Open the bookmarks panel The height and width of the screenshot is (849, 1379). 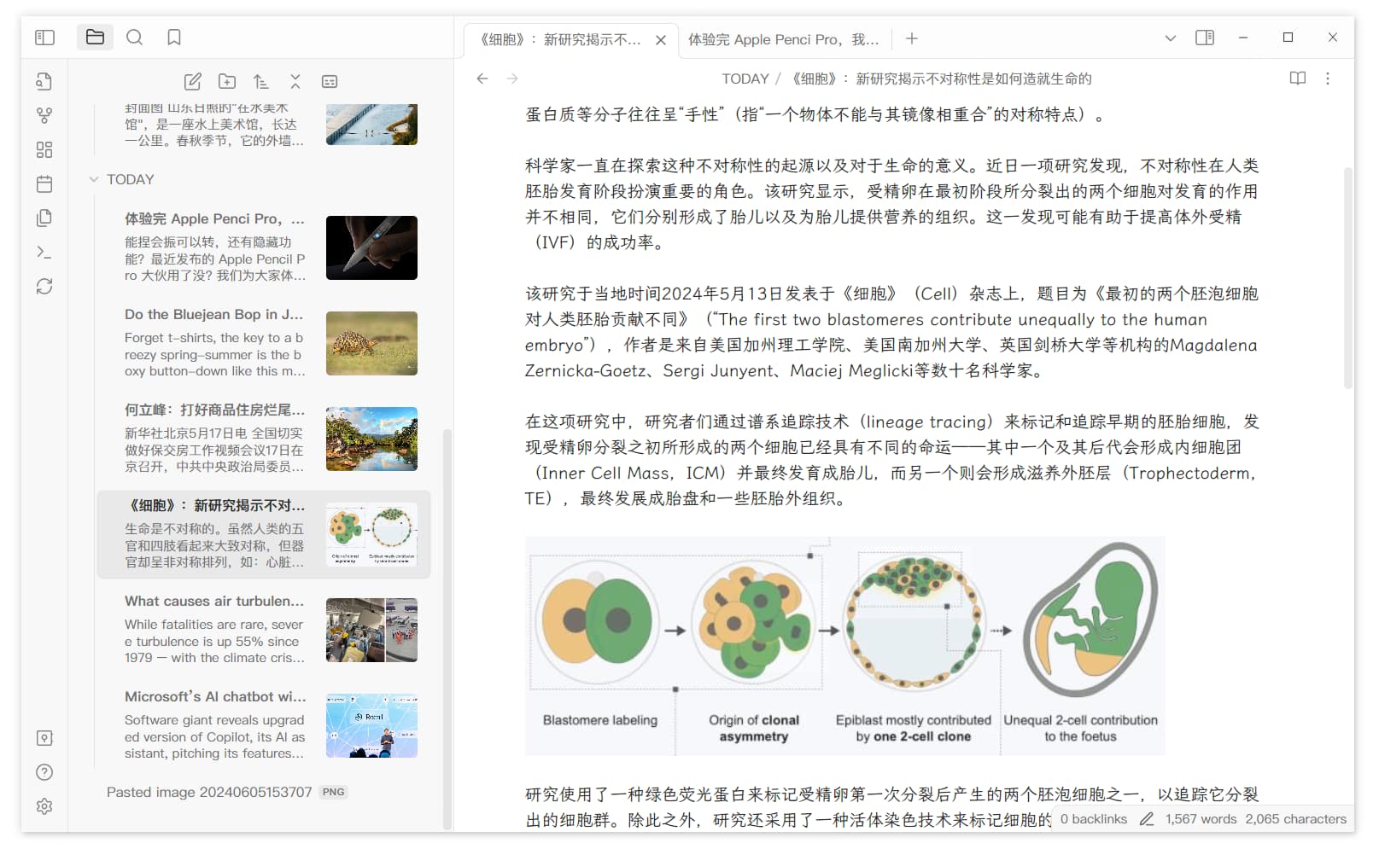[x=174, y=38]
